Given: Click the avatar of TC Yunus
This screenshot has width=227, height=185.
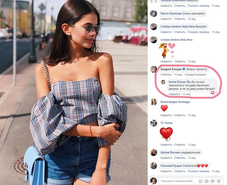Looking at the screenshot, I should pyautogui.click(x=154, y=123).
